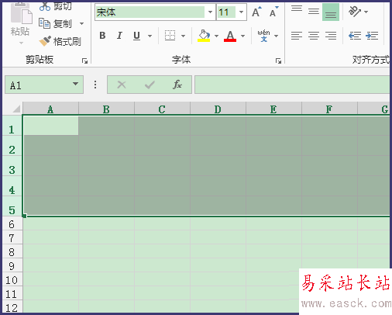The width and height of the screenshot is (392, 315).
Task: Click the Paste clipboard icon
Action: click(21, 13)
